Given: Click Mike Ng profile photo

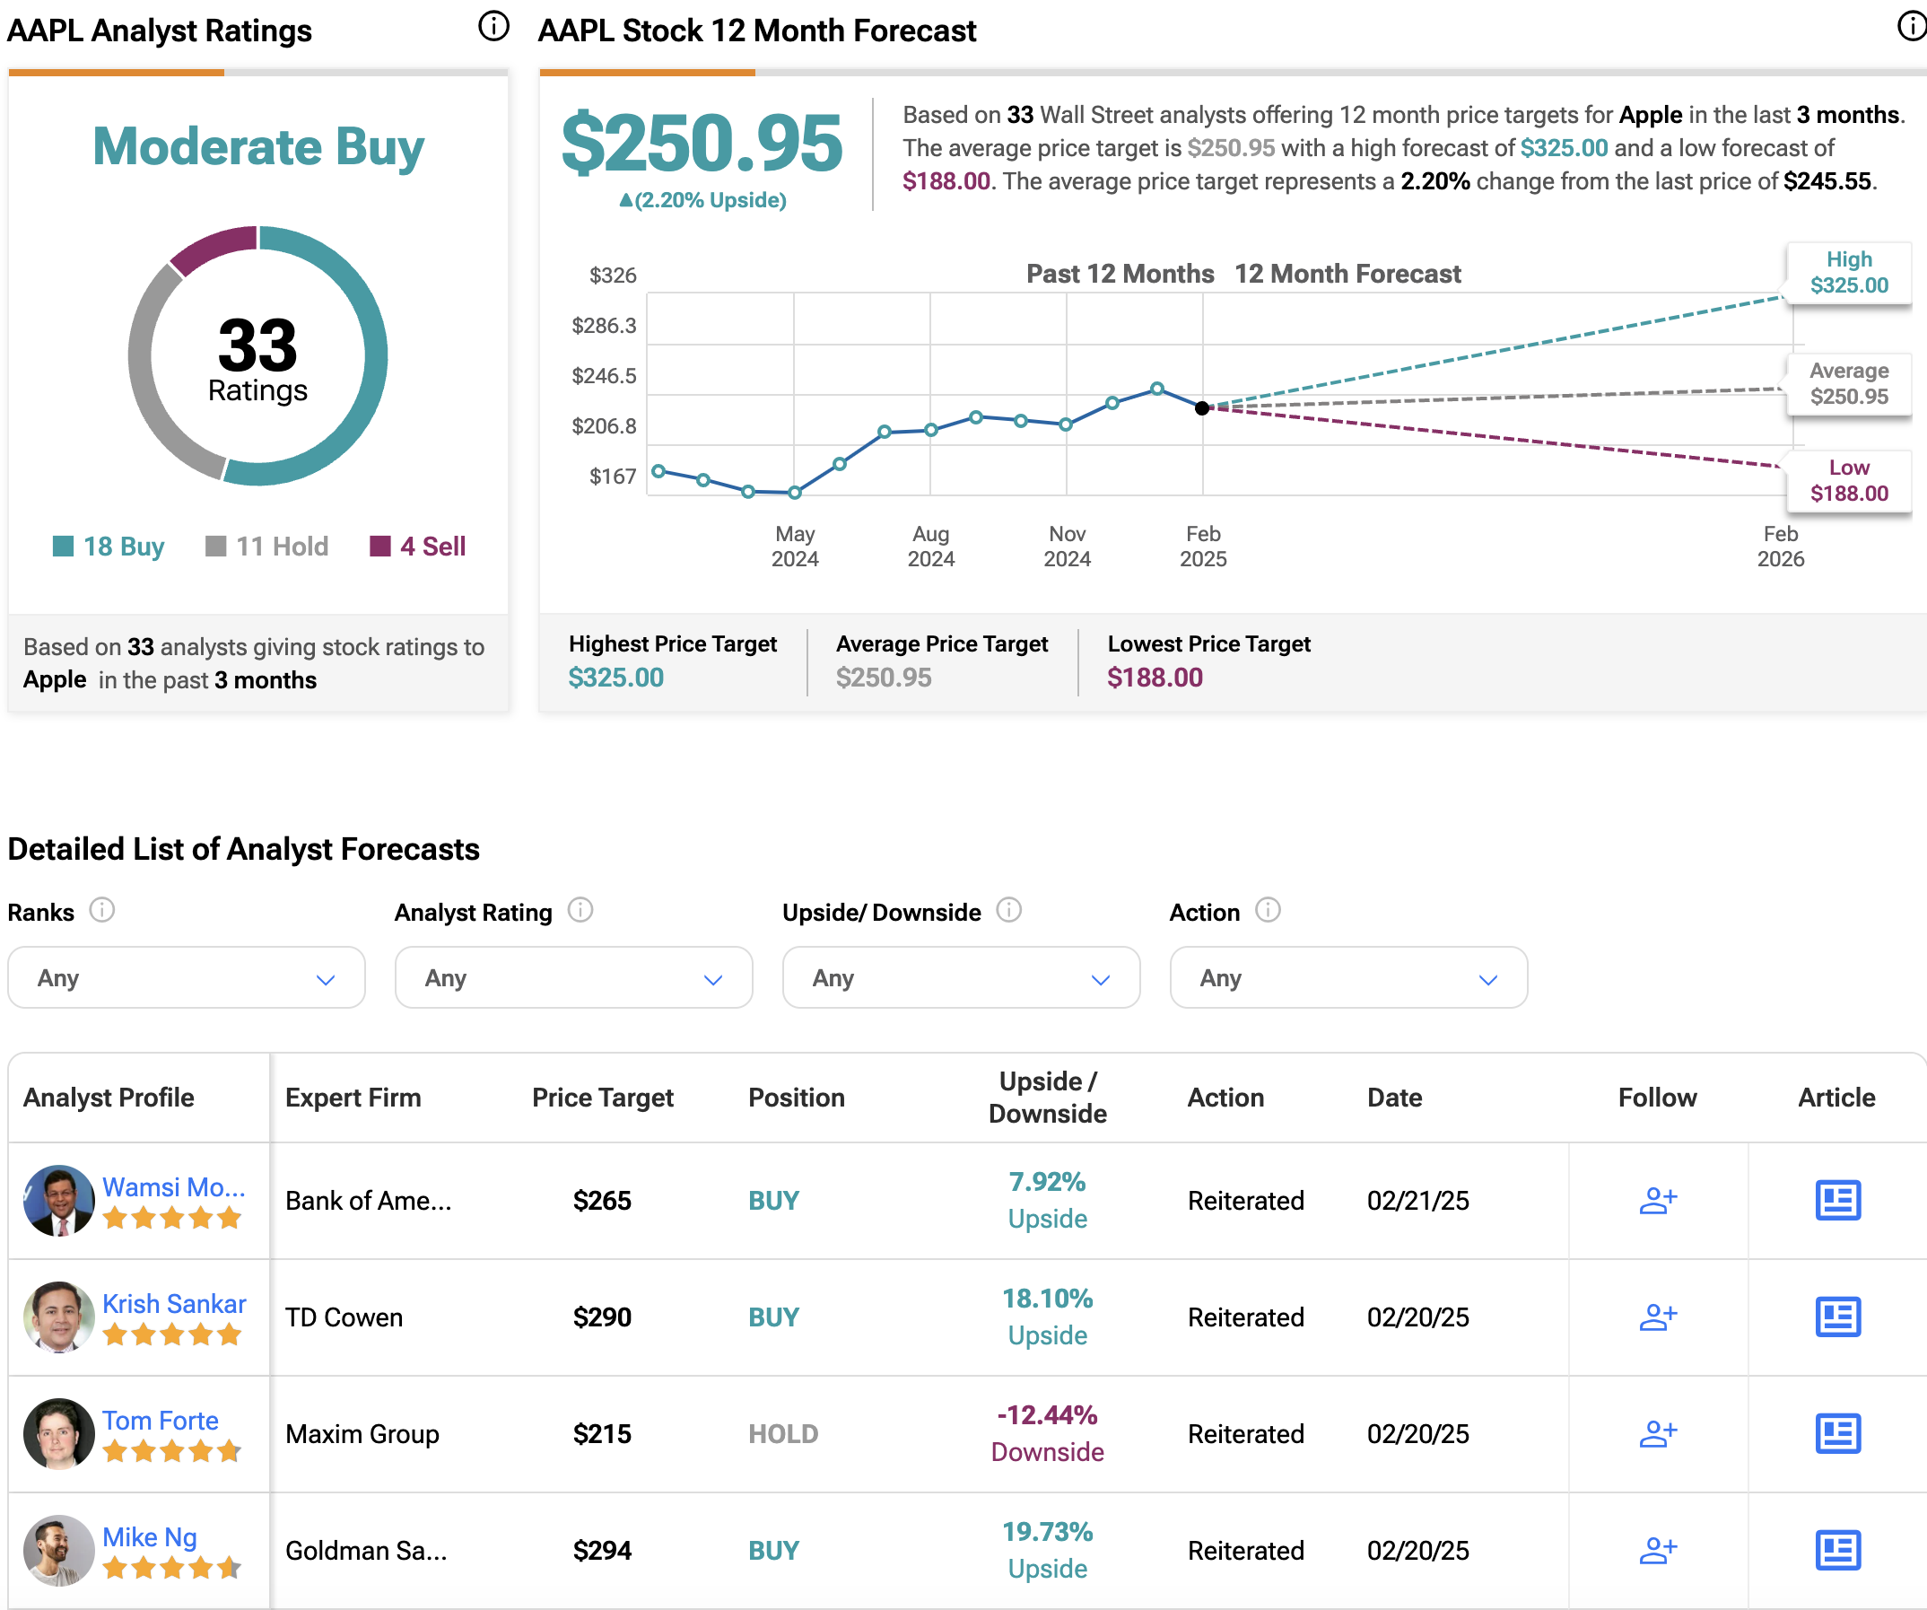Looking at the screenshot, I should point(58,1551).
